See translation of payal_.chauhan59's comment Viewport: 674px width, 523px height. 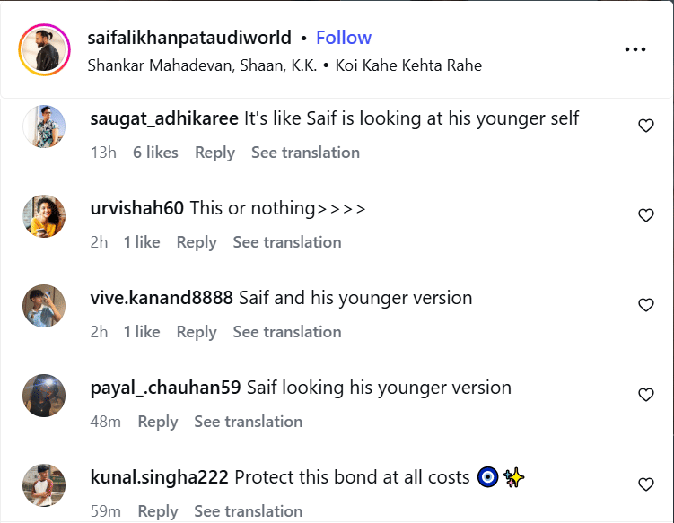point(249,422)
